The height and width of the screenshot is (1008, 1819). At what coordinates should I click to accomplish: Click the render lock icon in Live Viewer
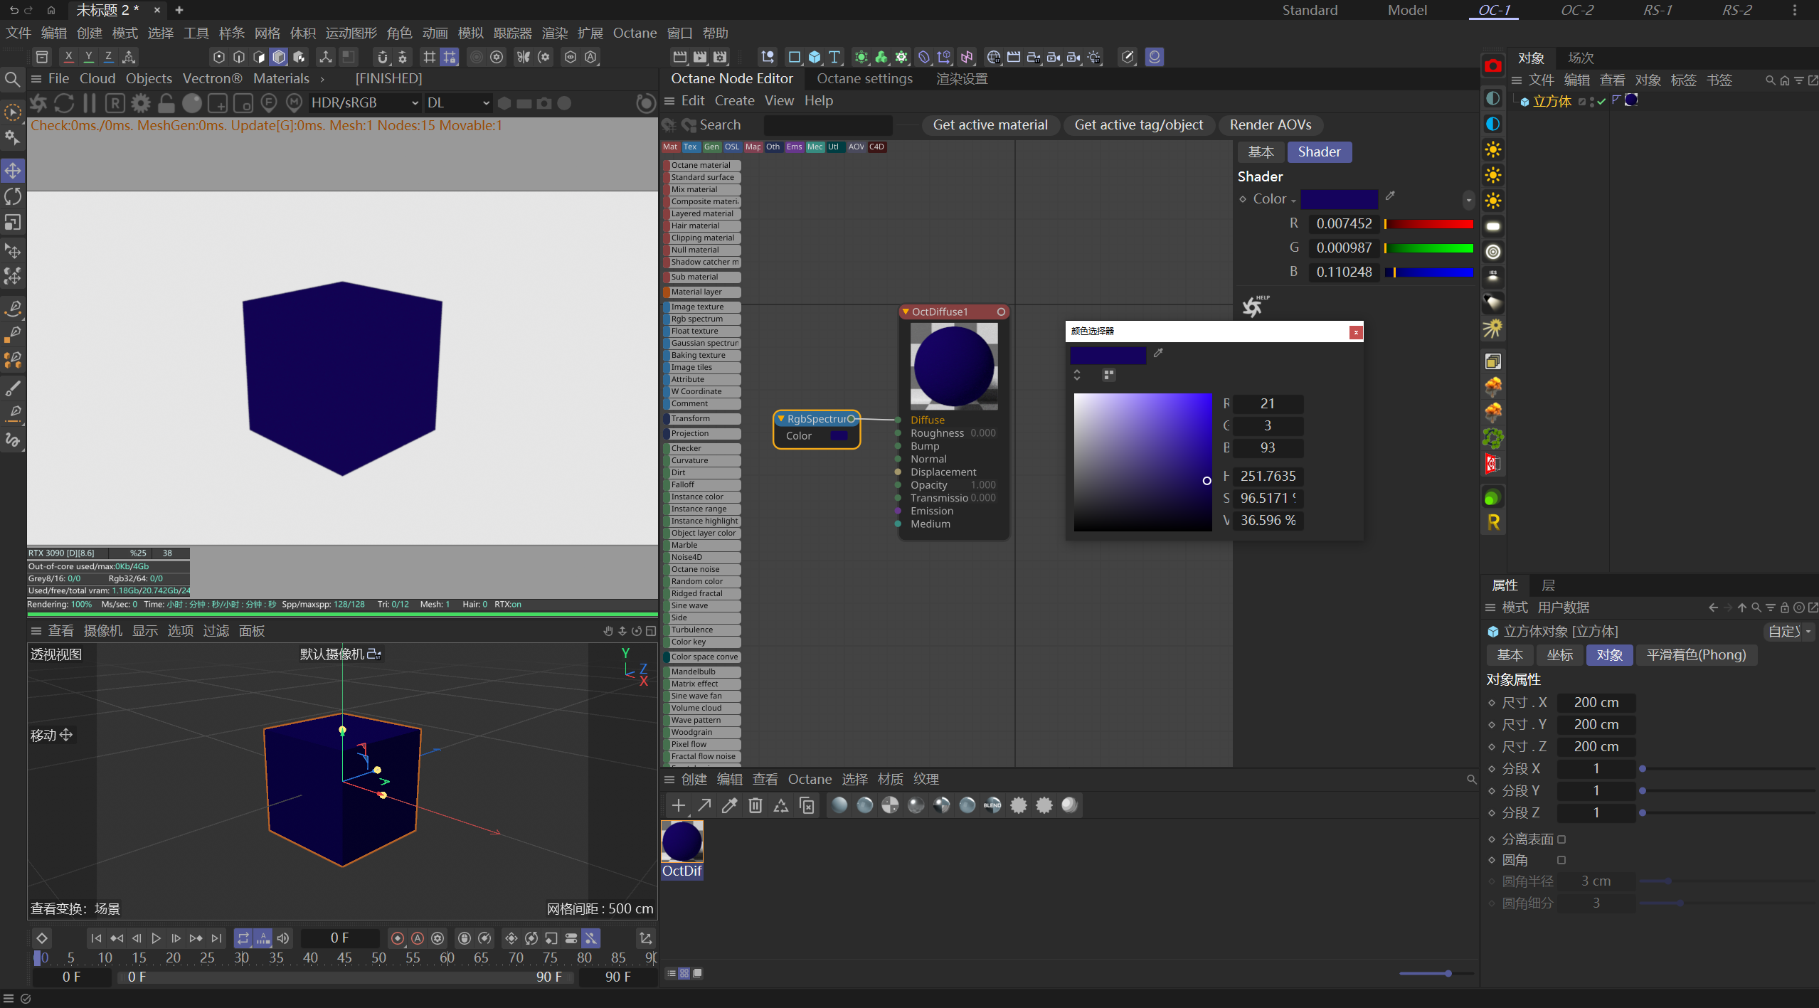point(166,103)
